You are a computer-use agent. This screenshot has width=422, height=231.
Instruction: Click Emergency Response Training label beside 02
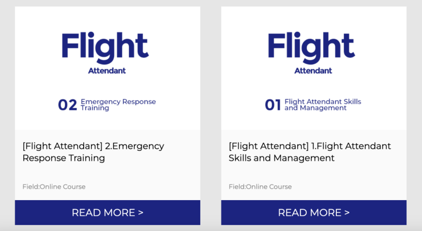[118, 105]
